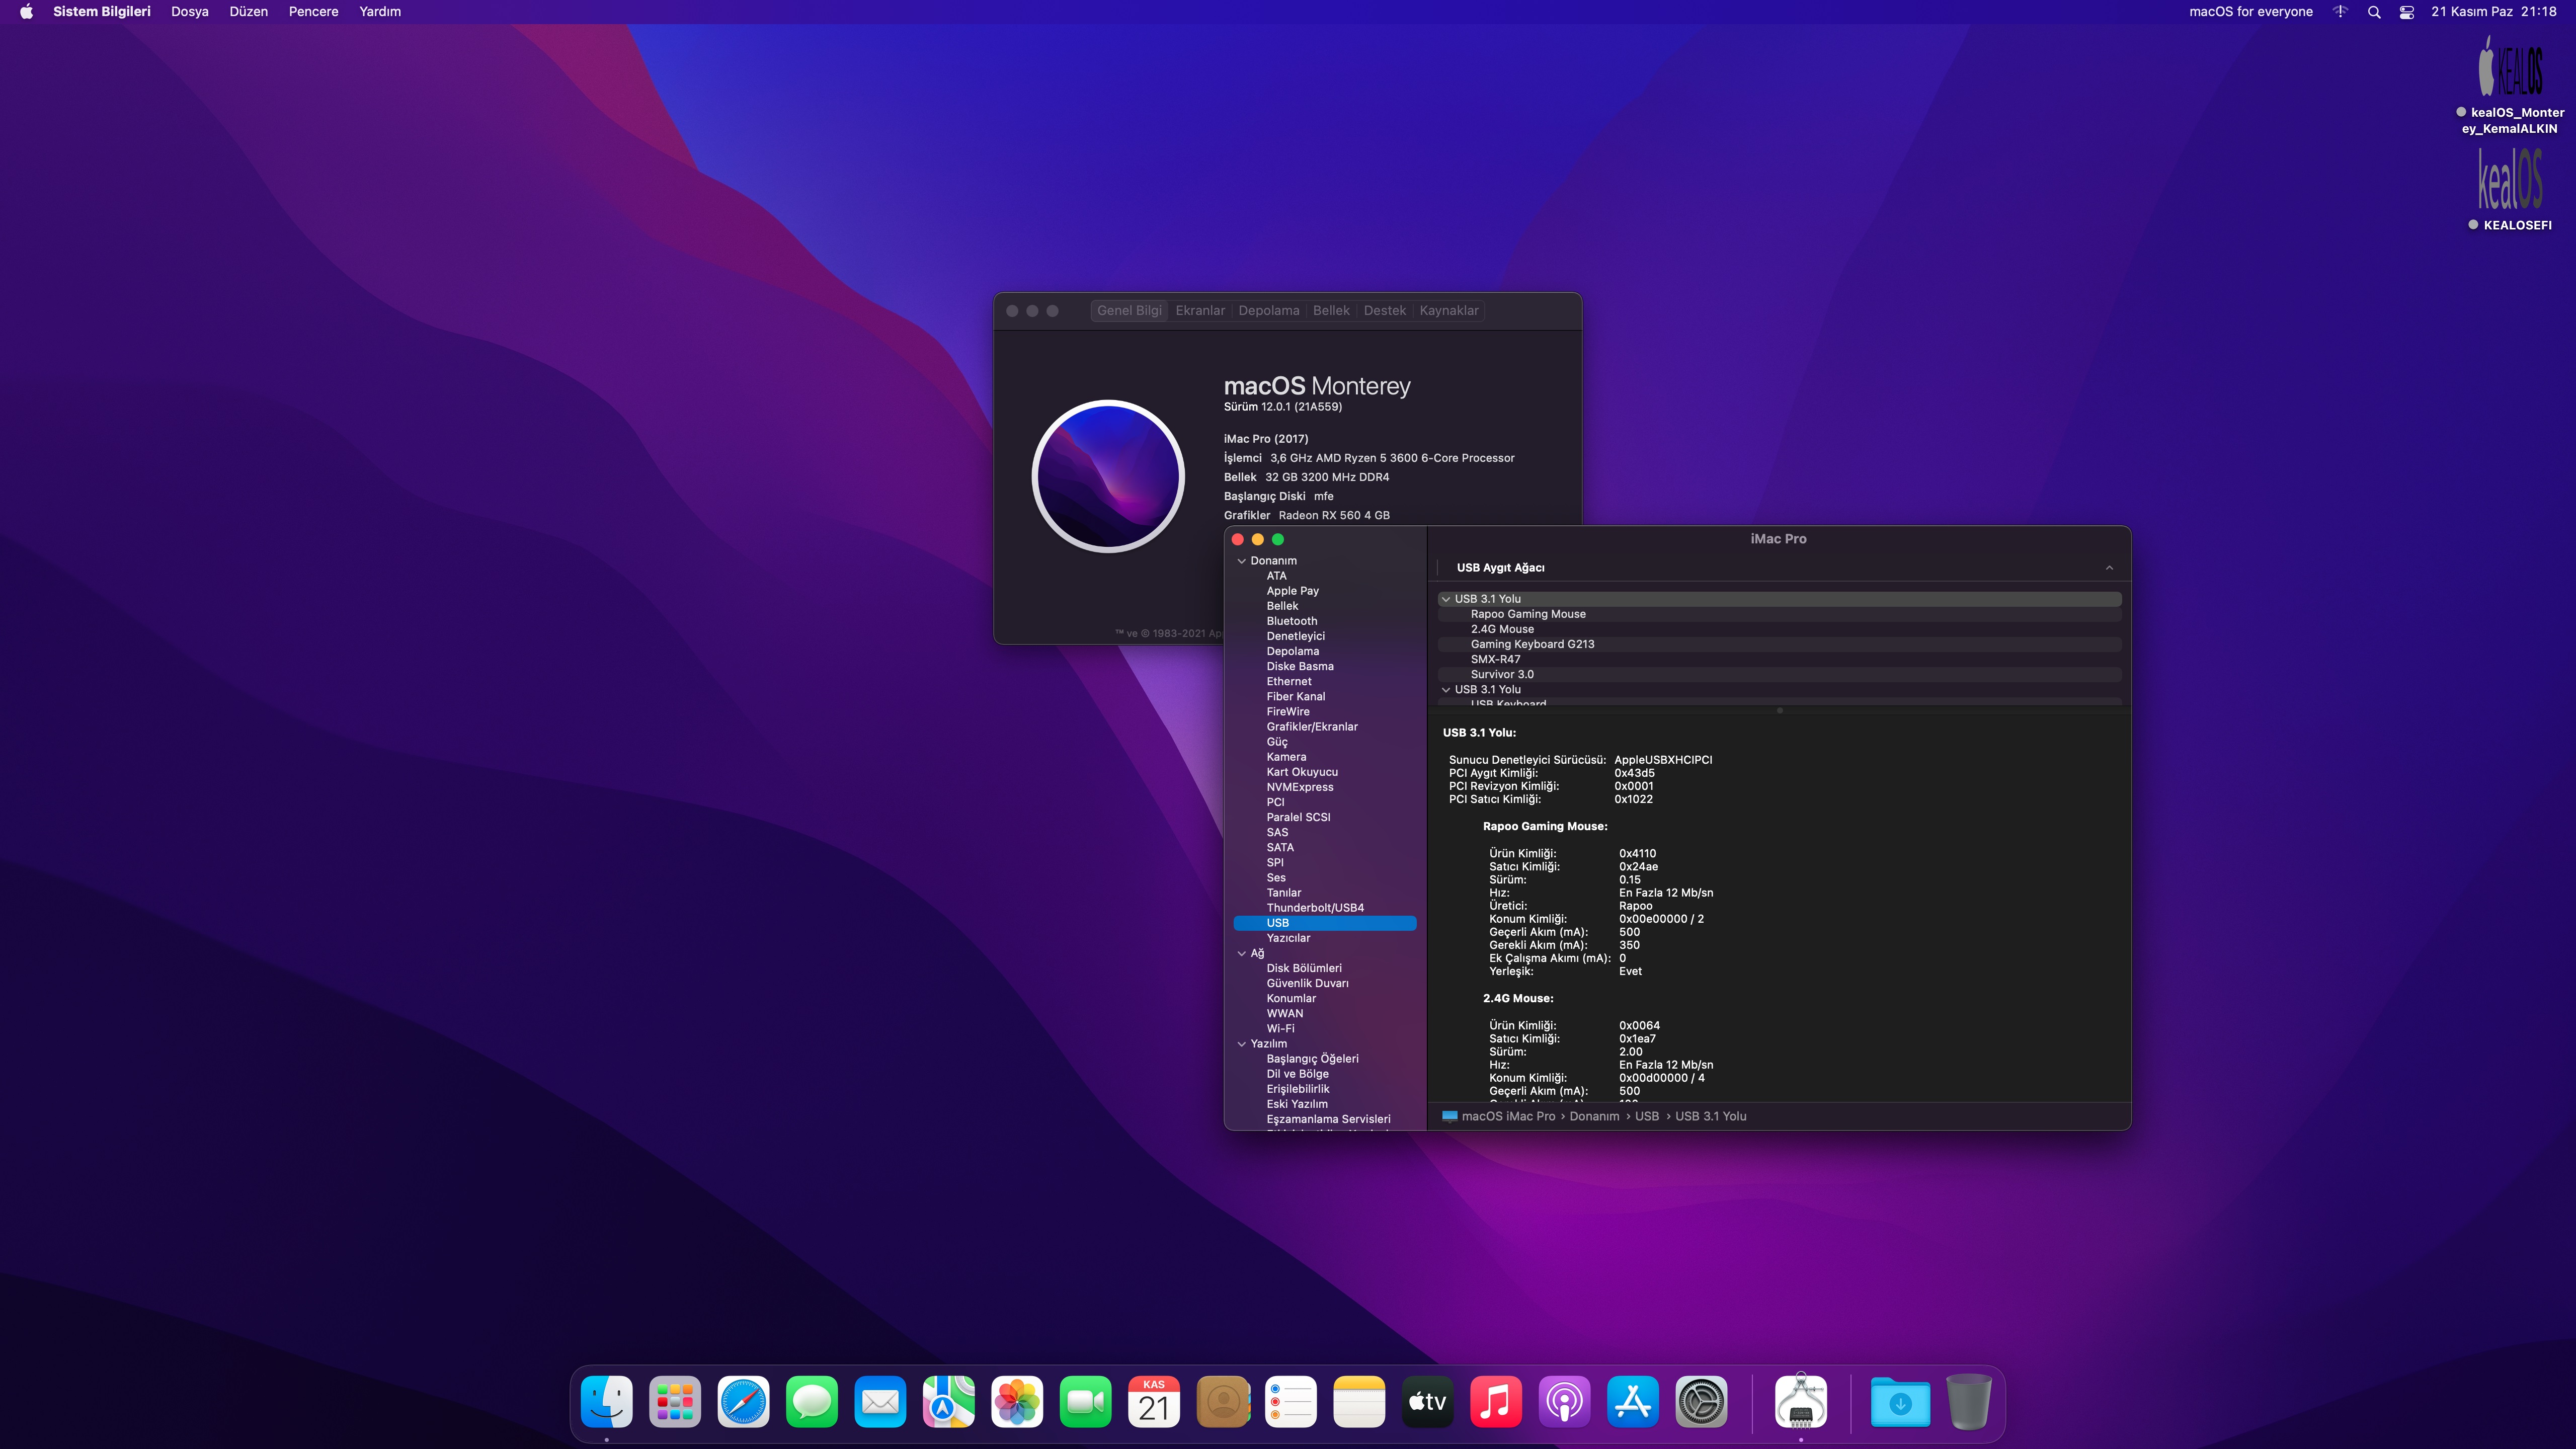Sort by USB Aygıt Ağacı header arrow
Viewport: 2576px width, 1449px height.
2109,568
